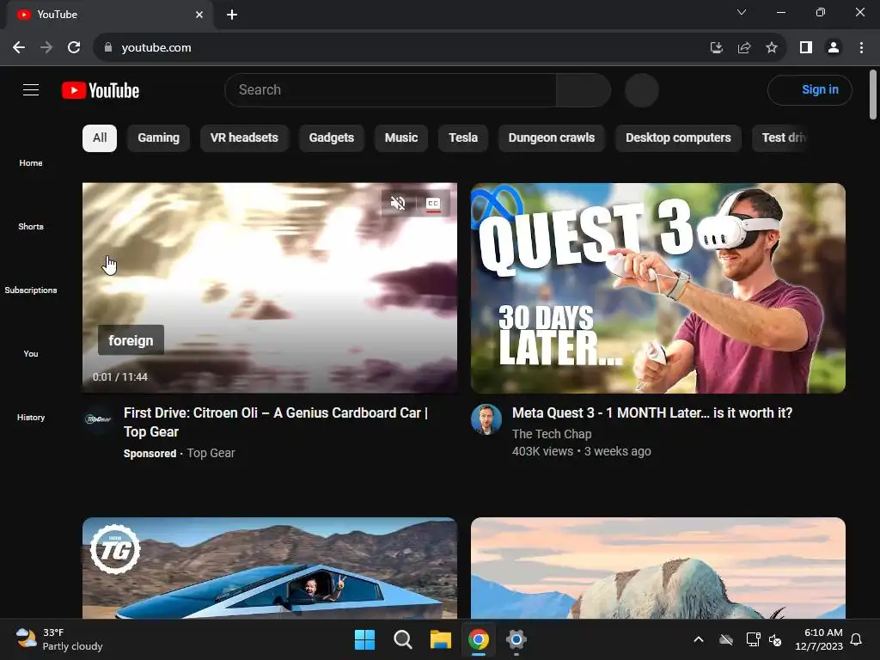Image resolution: width=880 pixels, height=660 pixels.
Task: Open Subscriptions in the sidebar
Action: 31,290
